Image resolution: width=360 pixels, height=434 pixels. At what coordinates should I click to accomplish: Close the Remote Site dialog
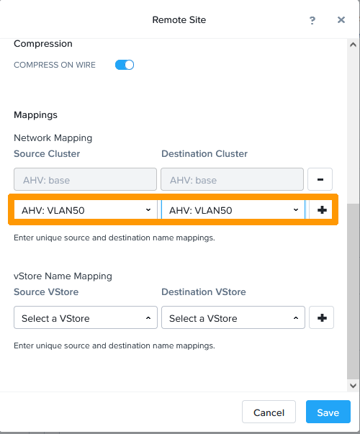[x=341, y=19]
